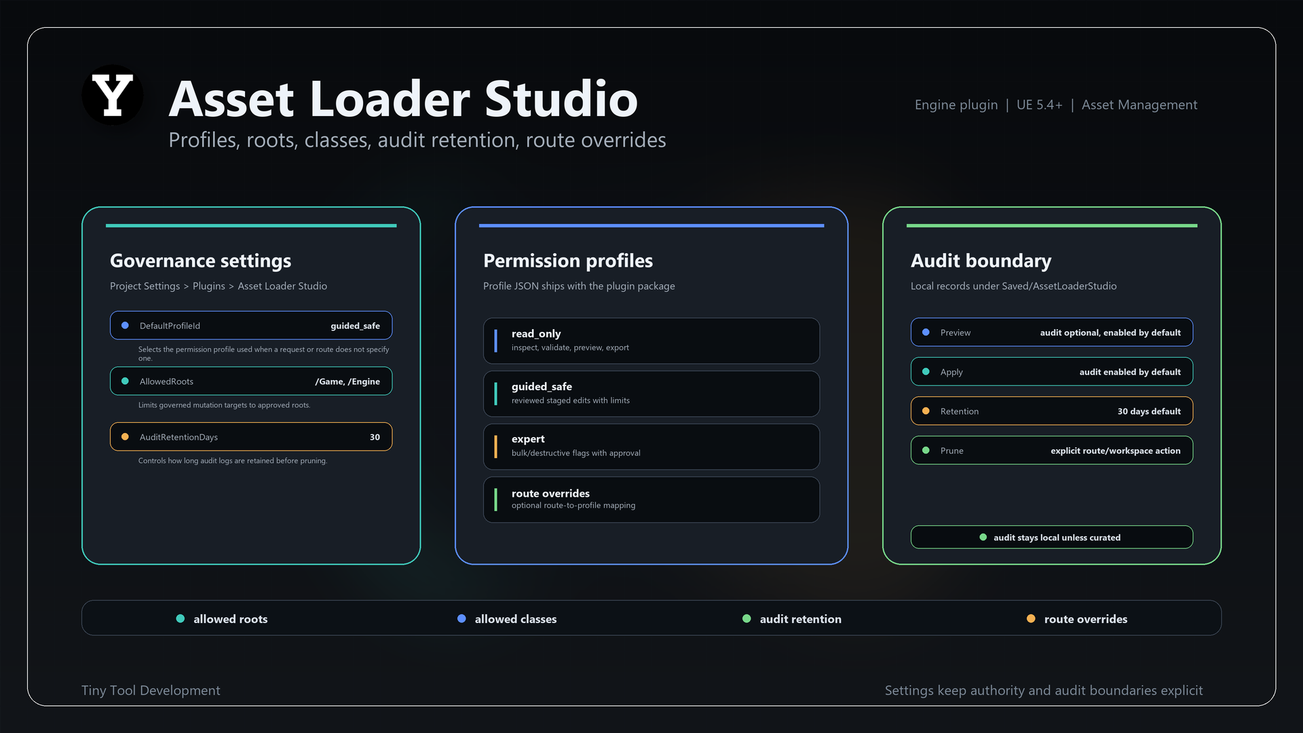Open the expert permission profile

pyautogui.click(x=651, y=447)
